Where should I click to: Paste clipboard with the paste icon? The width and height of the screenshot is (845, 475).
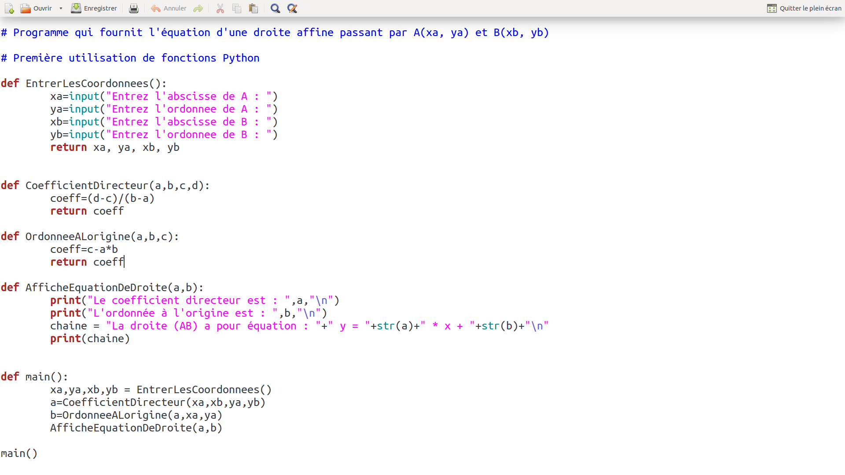253,8
